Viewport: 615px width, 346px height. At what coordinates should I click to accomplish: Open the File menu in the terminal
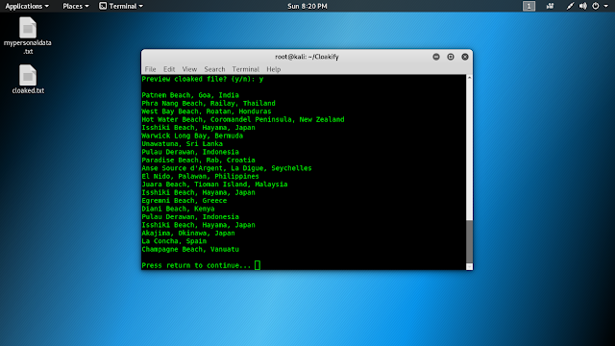pos(150,69)
